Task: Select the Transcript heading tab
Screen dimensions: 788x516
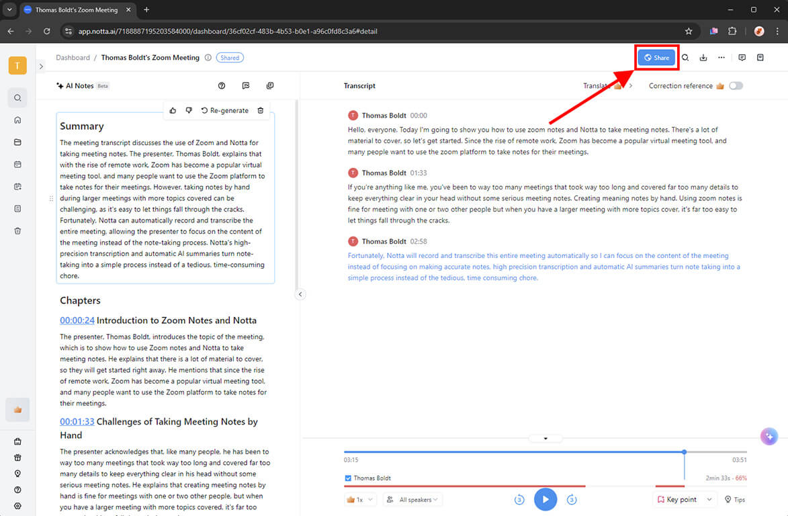Action: coord(359,86)
